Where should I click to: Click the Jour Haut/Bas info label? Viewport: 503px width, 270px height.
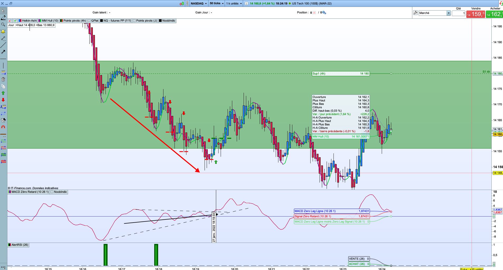[31, 25]
